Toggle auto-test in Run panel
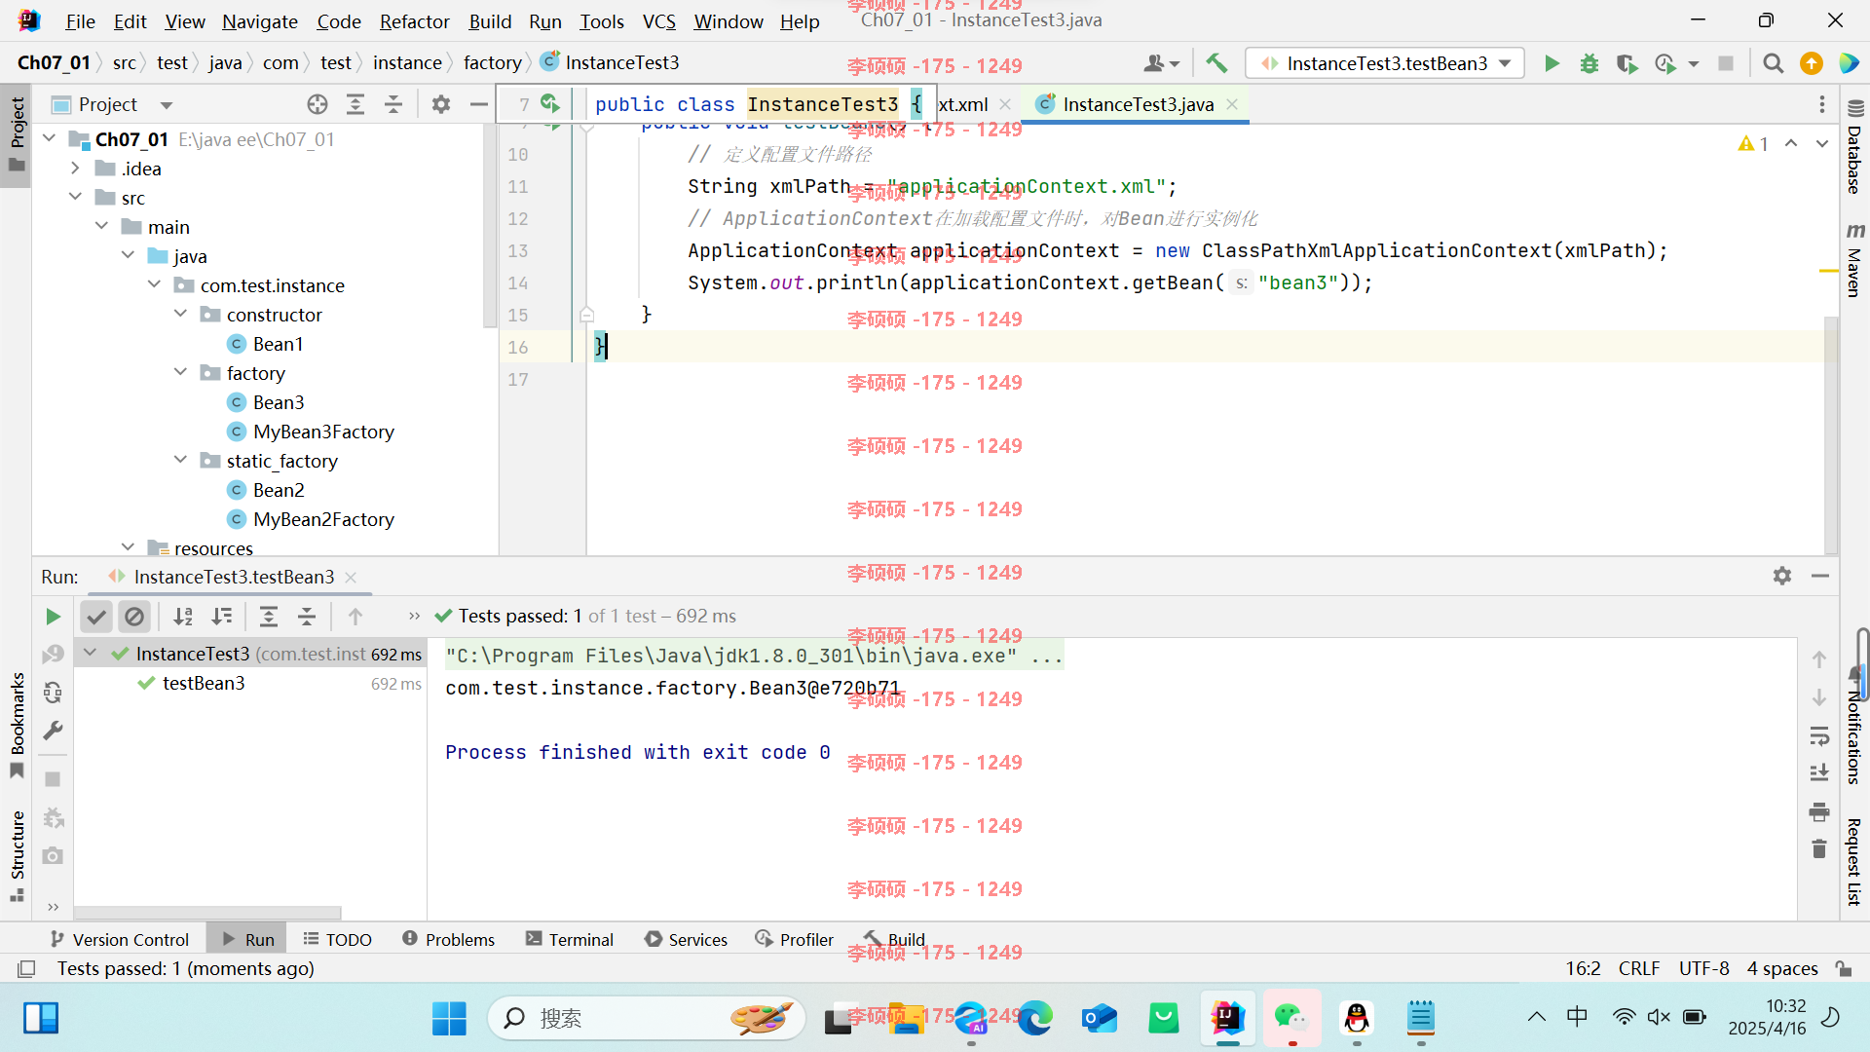 click(x=53, y=693)
